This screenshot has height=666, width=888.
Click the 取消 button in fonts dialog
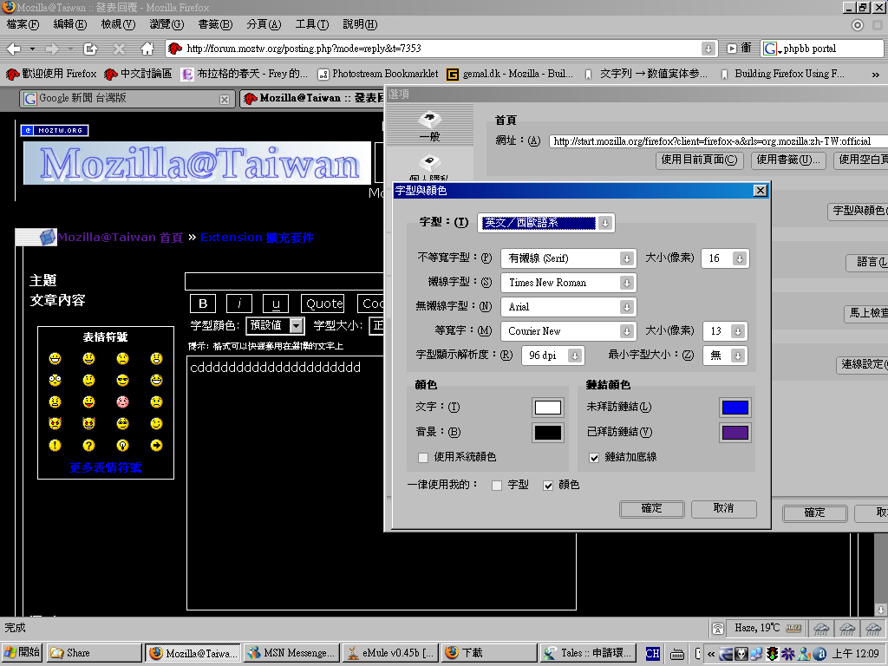point(723,509)
